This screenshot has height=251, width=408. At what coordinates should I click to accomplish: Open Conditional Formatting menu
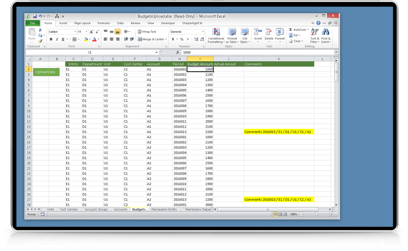pos(216,36)
